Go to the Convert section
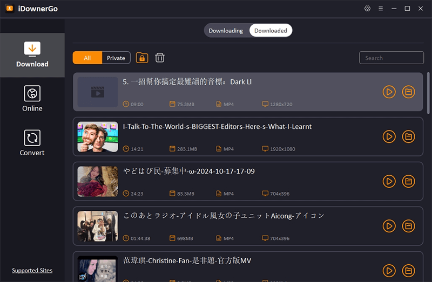Viewport: 432px width, 282px height. click(32, 142)
